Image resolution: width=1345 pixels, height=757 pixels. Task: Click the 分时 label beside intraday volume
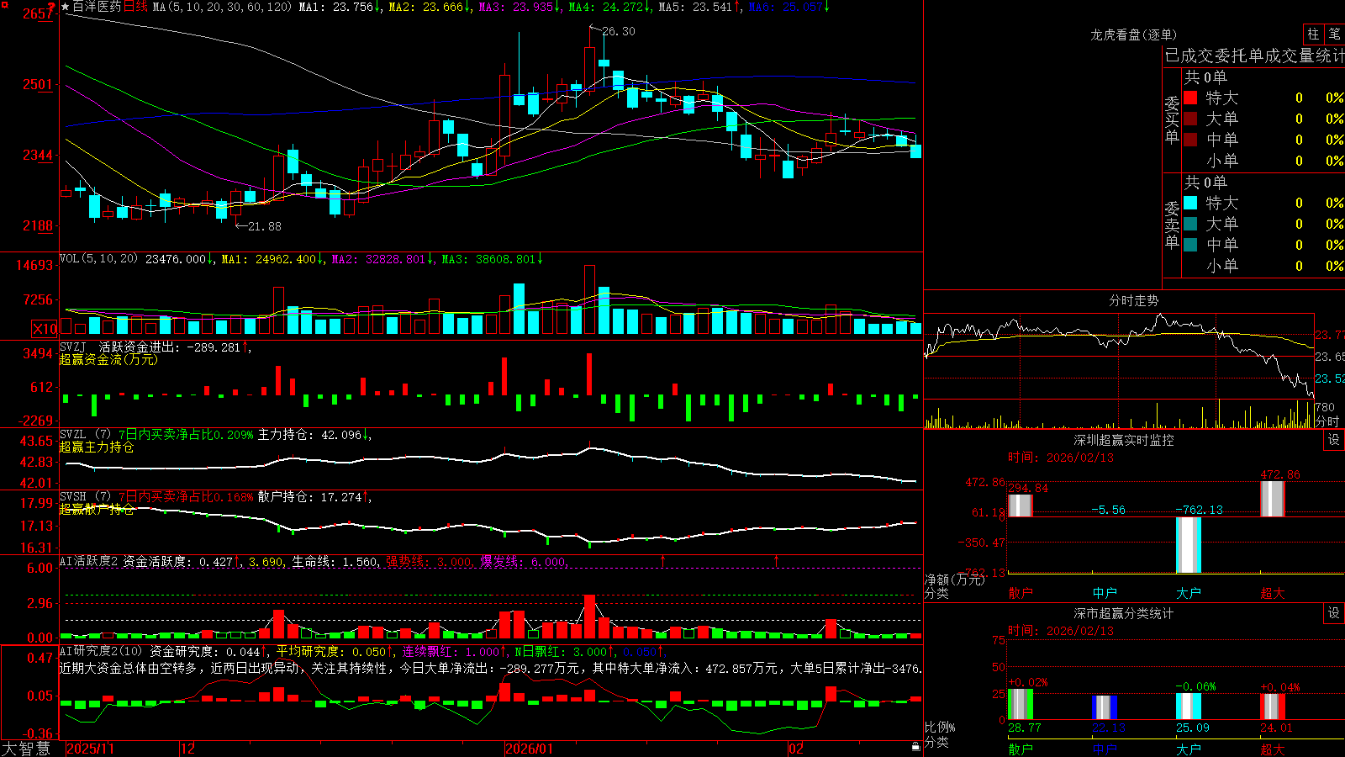pos(1327,421)
